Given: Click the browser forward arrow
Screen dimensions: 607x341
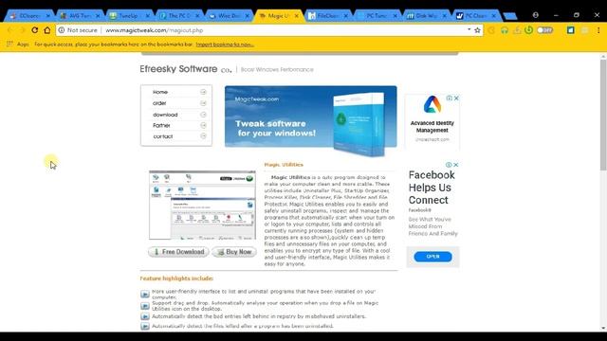Looking at the screenshot, I should pos(22,30).
